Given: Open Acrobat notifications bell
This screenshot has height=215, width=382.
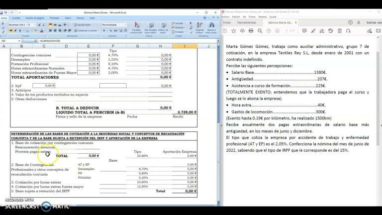Looking at the screenshot, I should (x=360, y=22).
